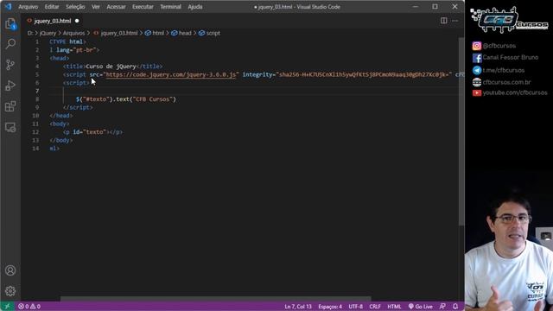Viewport: 553px width, 311px height.
Task: Open the Remote Explorer view icon
Action: (x=10, y=127)
